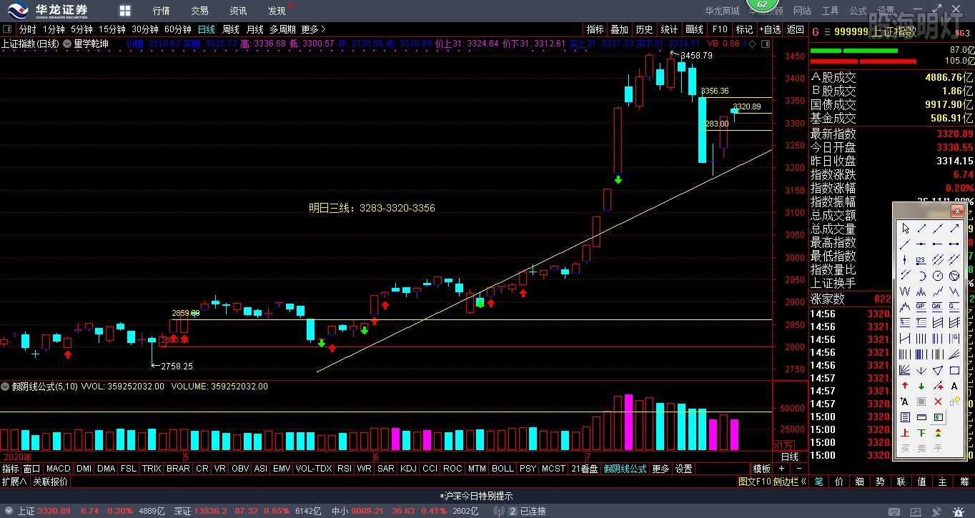Click the green 62 badge at top
Image resolution: width=975 pixels, height=518 pixels.
click(762, 5)
